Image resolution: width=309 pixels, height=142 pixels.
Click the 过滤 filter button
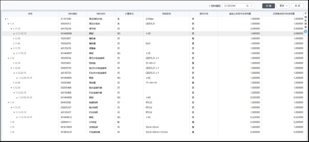click(268, 6)
